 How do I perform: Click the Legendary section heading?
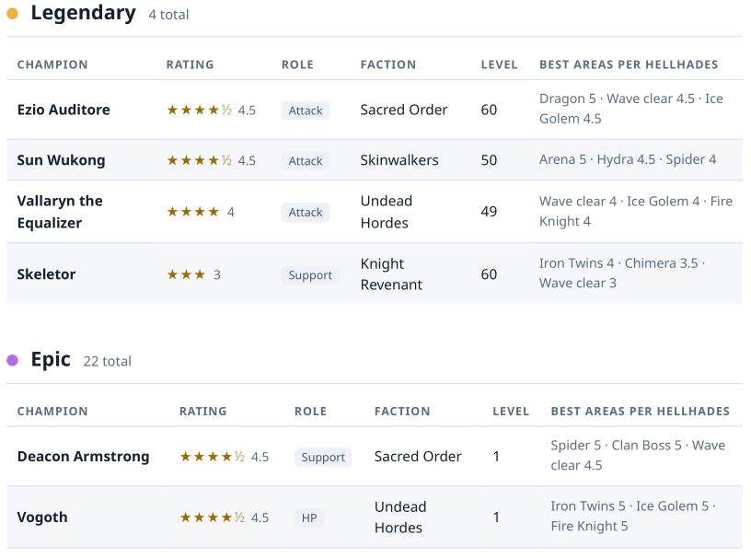coord(84,13)
